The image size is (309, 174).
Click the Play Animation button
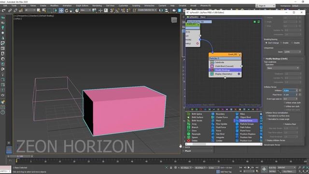249,168
